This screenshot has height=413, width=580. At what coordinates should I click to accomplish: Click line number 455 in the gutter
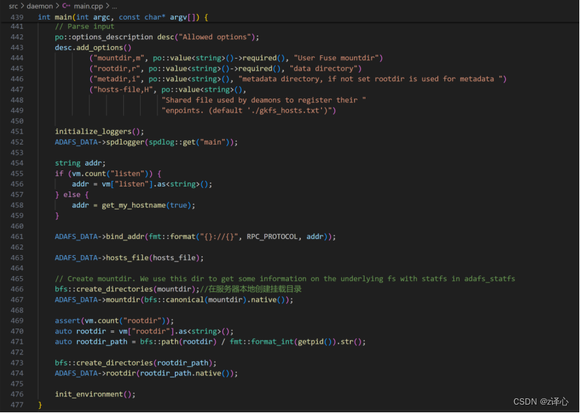coord(15,173)
